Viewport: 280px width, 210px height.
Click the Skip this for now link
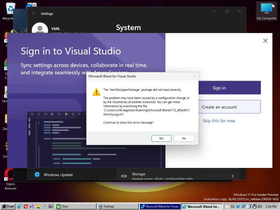(219, 121)
